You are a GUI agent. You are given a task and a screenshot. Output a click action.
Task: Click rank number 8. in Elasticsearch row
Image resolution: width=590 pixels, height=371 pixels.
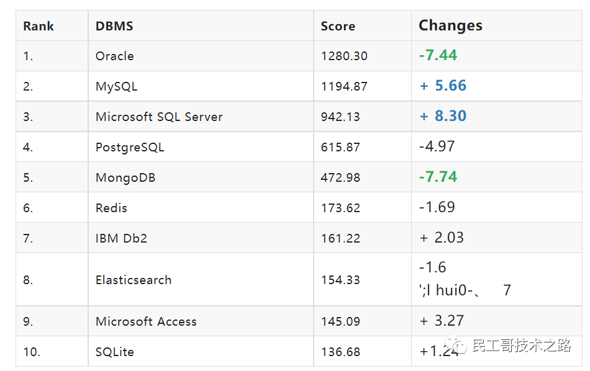coord(28,280)
